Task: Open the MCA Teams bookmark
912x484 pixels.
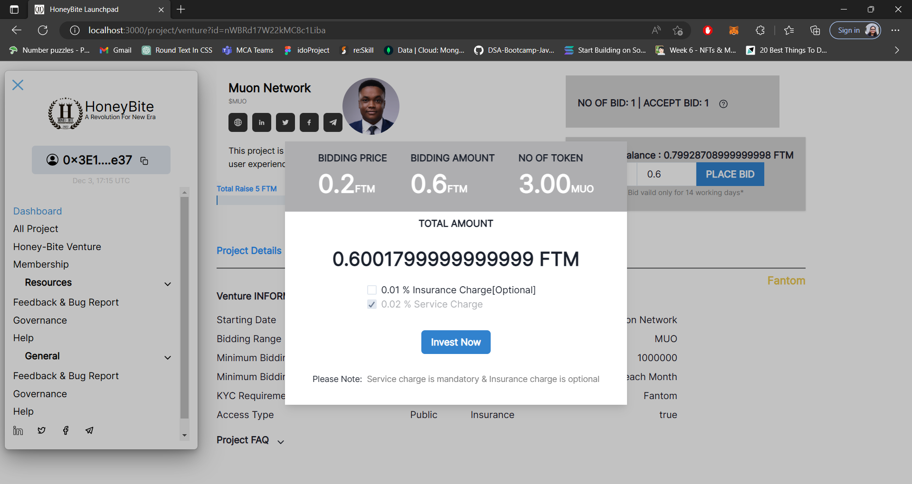Action: (248, 50)
